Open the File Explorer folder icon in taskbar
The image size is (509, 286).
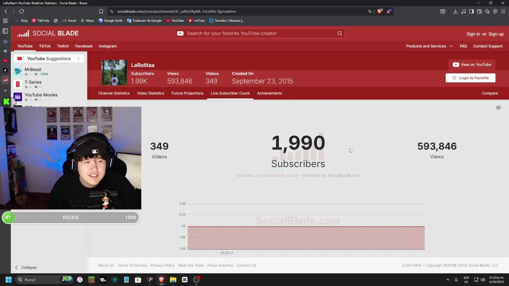(x=173, y=280)
